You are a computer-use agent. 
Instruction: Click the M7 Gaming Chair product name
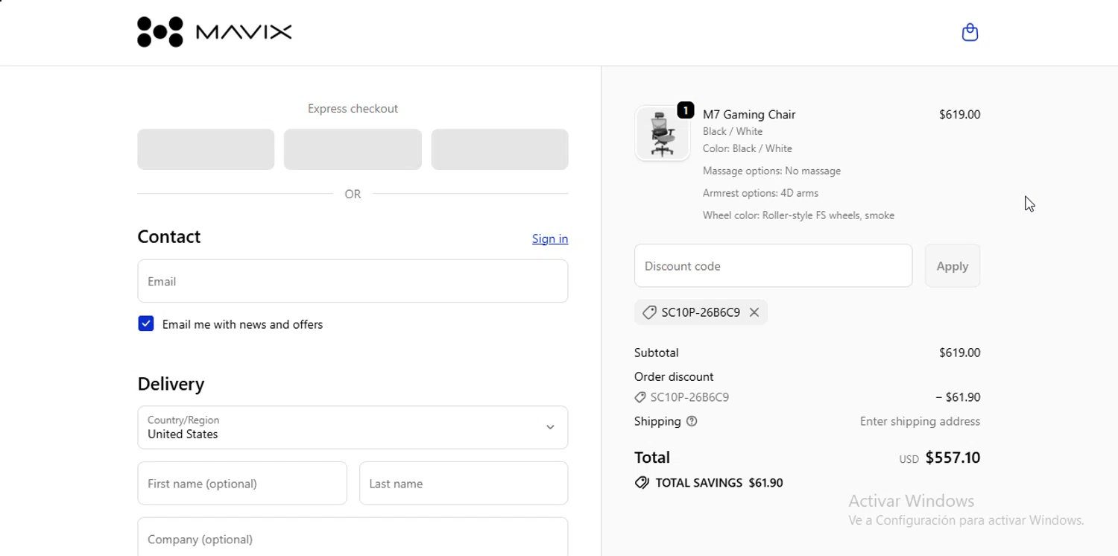click(x=749, y=114)
